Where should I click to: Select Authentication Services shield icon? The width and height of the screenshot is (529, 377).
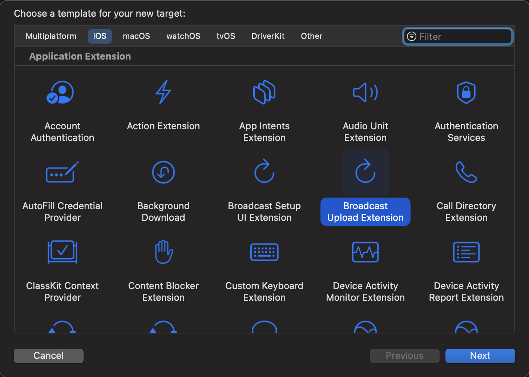466,92
